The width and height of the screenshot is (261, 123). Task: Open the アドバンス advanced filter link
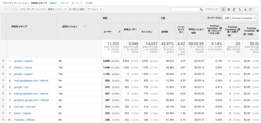click(x=212, y=9)
